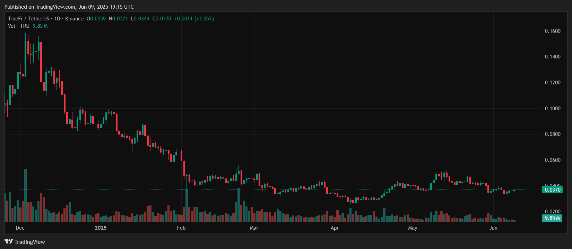Click the 0.1000 price axis label
Viewport: 572px width, 249px height.
(553, 109)
